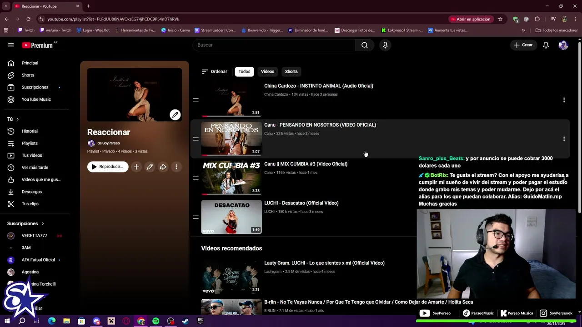The image size is (582, 327).
Task: Select the Shorts filter chip
Action: [291, 71]
